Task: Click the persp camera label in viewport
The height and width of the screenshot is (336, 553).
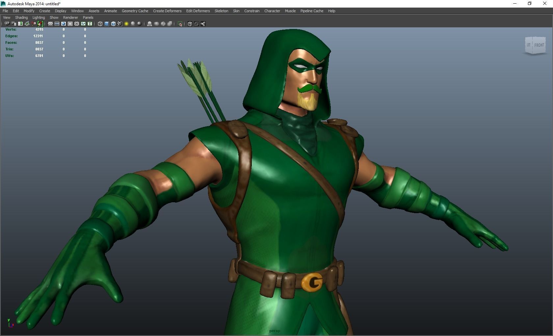Action: pyautogui.click(x=274, y=331)
